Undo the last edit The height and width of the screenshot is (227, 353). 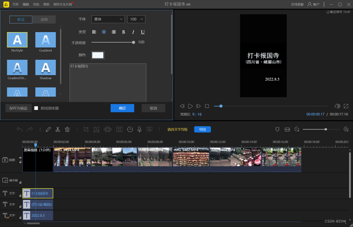(x=20, y=129)
